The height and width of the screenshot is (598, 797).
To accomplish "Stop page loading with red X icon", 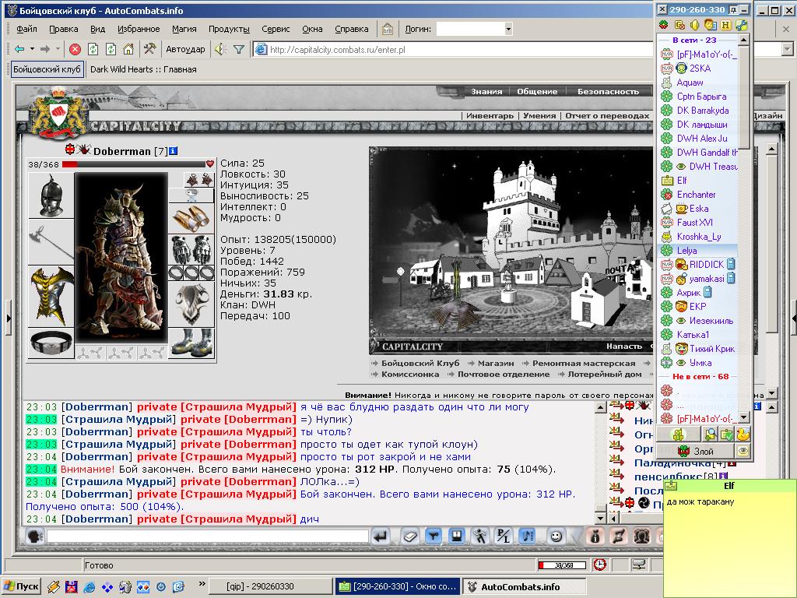I will pyautogui.click(x=75, y=49).
